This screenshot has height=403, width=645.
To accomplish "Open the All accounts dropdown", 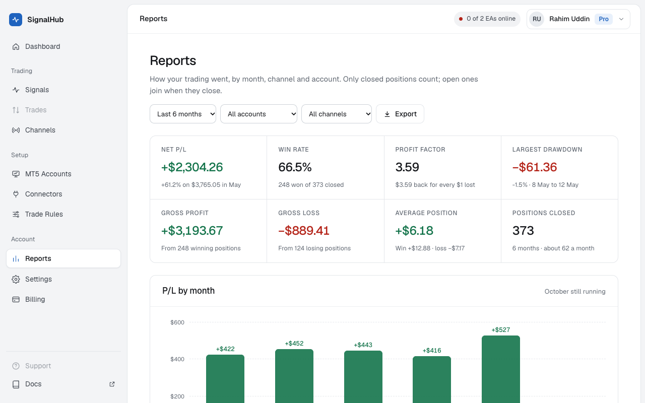I will click(259, 114).
